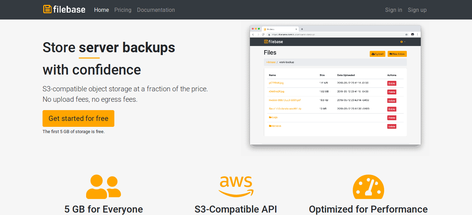Click the Sign up link
The width and height of the screenshot is (472, 215).
pyautogui.click(x=417, y=10)
